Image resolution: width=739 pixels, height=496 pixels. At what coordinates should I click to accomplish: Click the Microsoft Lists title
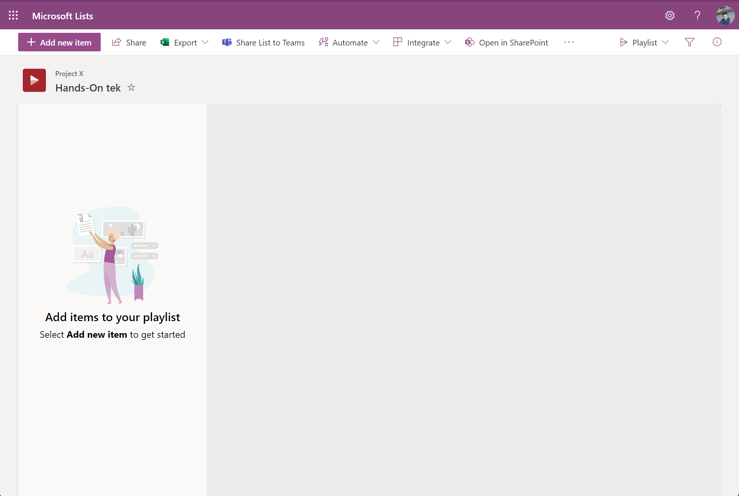pyautogui.click(x=63, y=16)
